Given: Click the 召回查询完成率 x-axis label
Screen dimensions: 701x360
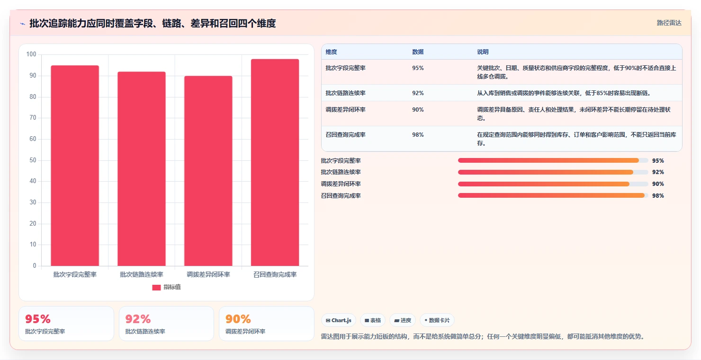Looking at the screenshot, I should [x=275, y=274].
